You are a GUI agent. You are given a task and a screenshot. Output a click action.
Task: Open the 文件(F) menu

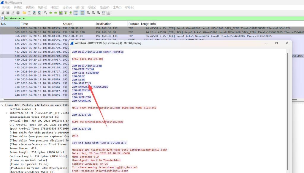[6, 7]
